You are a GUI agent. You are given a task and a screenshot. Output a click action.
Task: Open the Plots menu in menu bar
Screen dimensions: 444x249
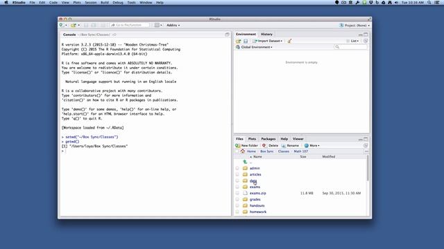point(77,2)
